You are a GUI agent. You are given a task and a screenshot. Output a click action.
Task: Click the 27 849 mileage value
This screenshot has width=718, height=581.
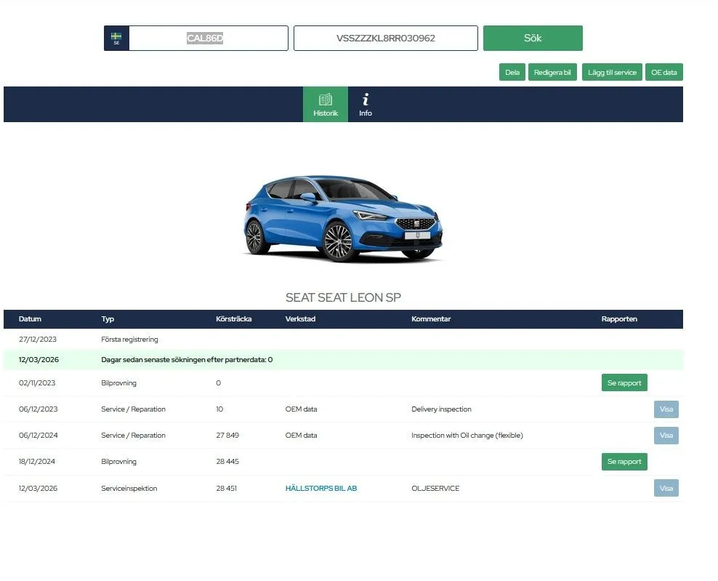point(227,436)
